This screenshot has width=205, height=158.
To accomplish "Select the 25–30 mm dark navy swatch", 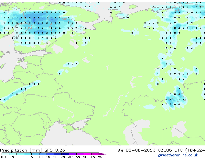I will click(x=65, y=154).
